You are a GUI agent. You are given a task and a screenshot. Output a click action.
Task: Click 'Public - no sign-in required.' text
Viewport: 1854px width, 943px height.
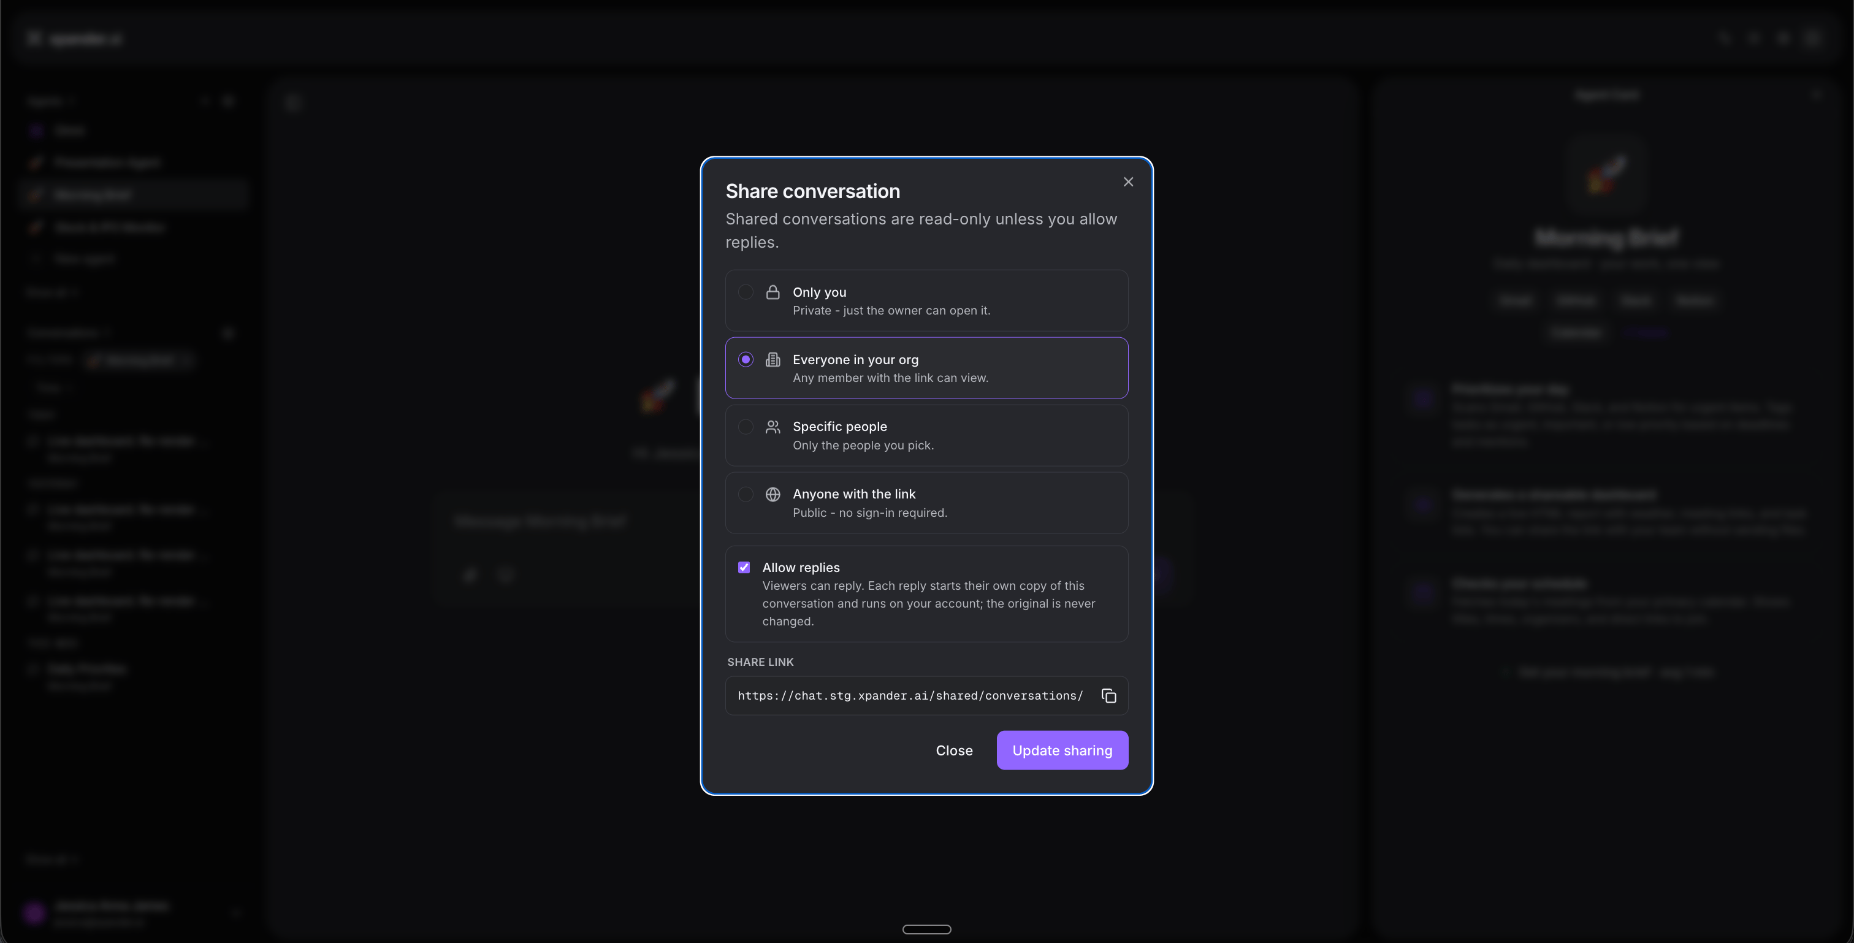[x=869, y=513]
